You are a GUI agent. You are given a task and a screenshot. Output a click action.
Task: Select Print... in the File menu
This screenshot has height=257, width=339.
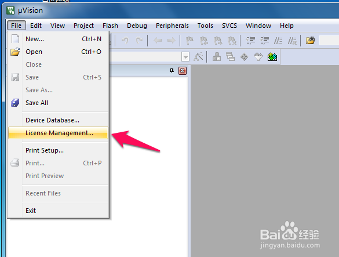pos(58,163)
